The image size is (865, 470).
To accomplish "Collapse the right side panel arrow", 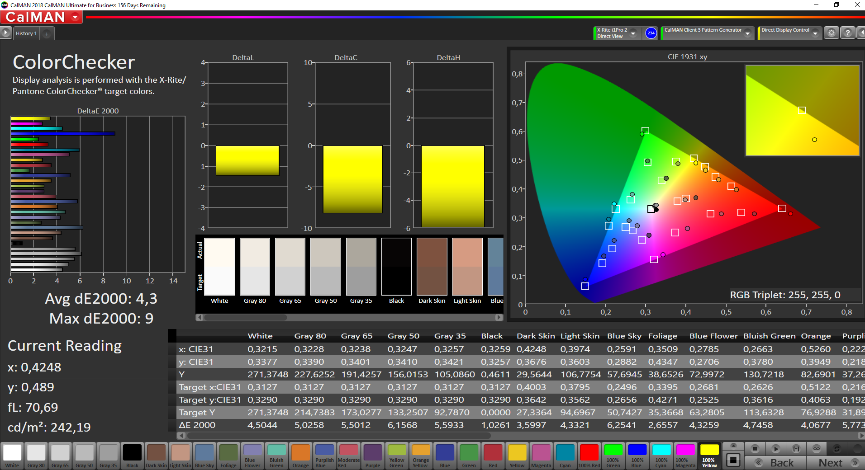I will click(x=861, y=33).
